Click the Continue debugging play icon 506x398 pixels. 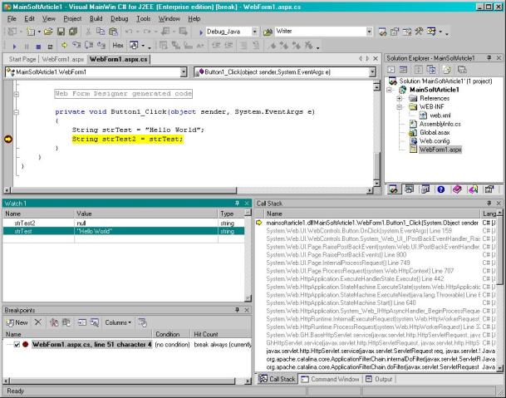(14, 47)
